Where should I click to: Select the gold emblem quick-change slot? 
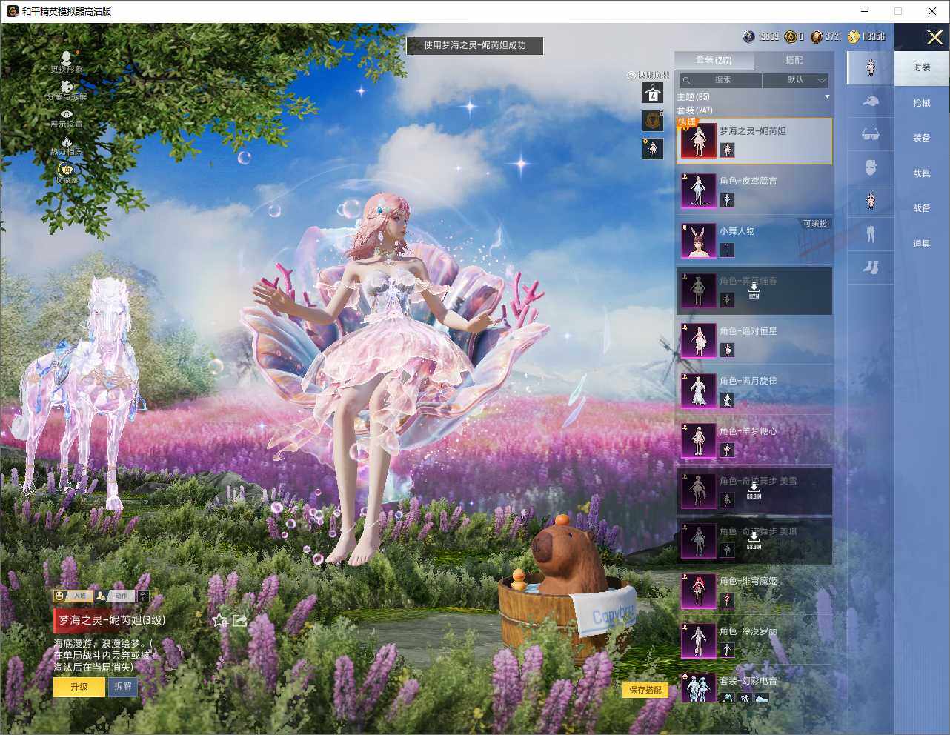tap(653, 120)
